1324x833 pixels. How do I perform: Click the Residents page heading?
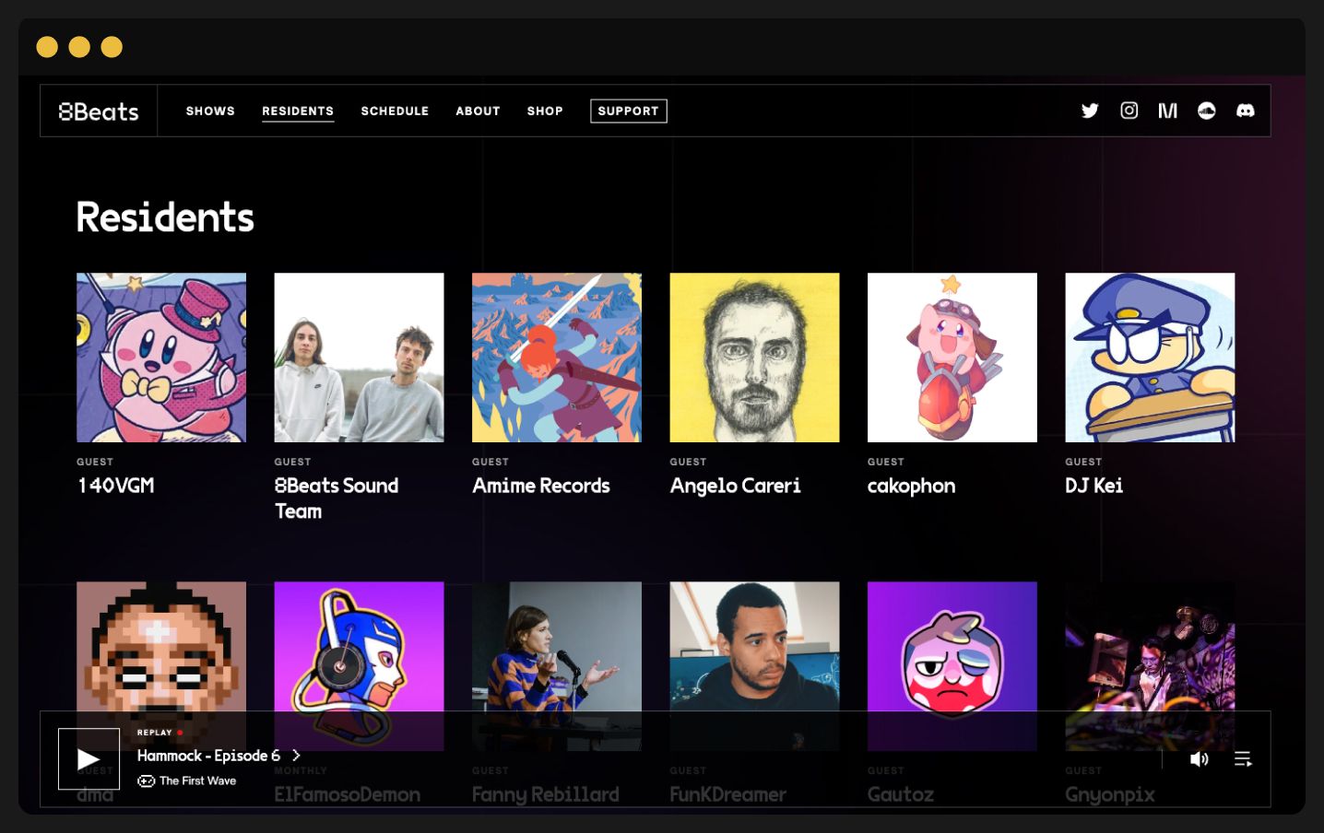(165, 217)
